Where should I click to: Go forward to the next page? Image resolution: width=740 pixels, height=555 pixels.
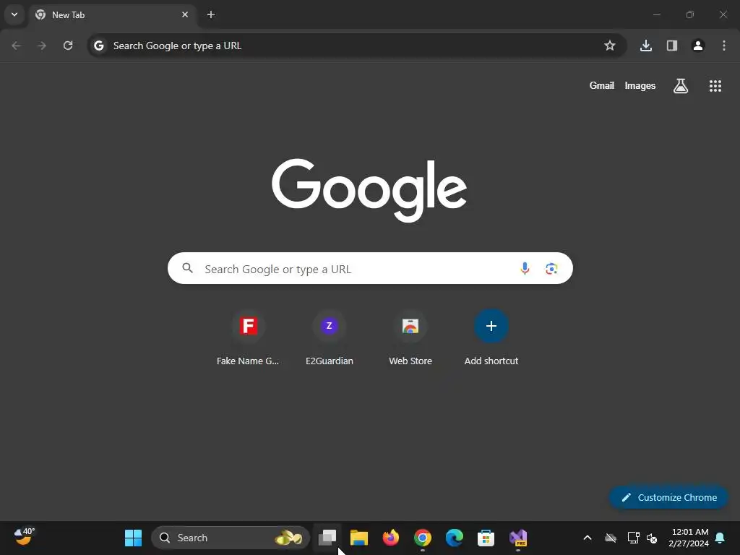pos(42,46)
